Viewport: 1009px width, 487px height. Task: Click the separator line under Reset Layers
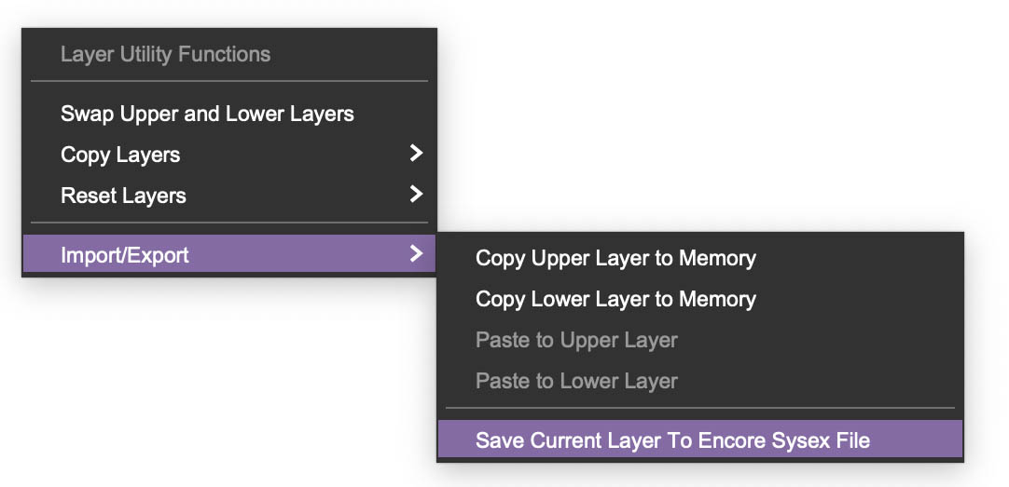coord(229,223)
